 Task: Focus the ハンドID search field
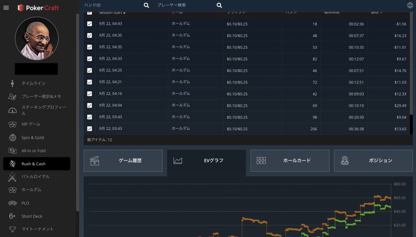(x=114, y=5)
